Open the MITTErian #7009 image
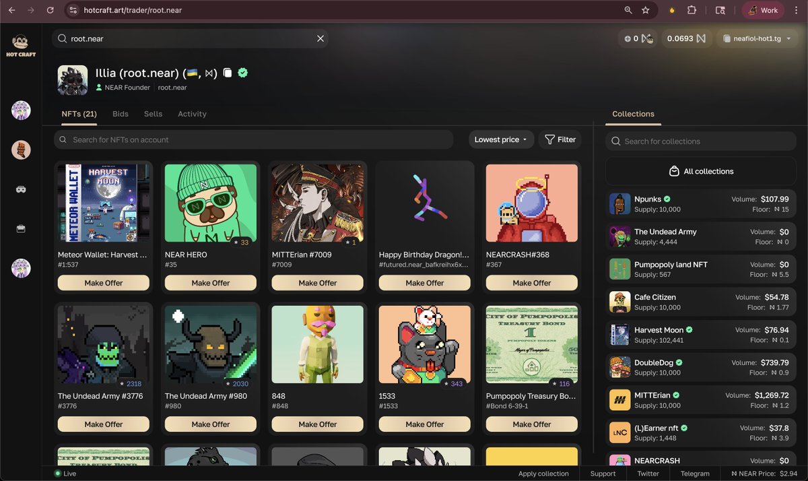The width and height of the screenshot is (808, 481). click(318, 203)
